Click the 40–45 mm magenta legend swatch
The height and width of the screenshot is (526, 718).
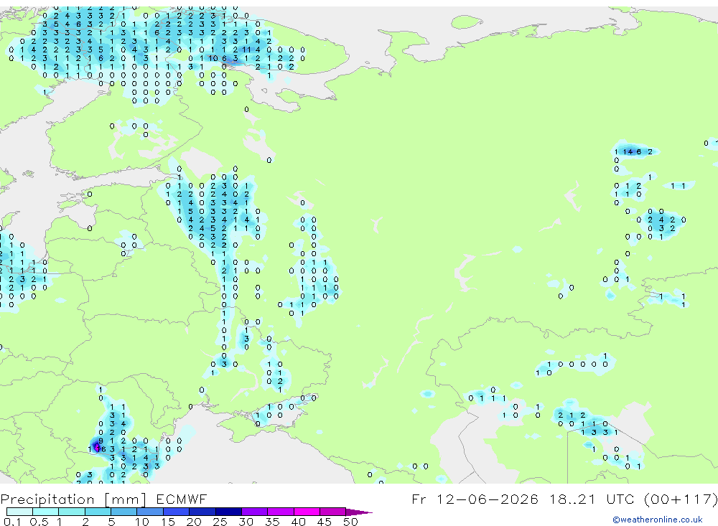tap(307, 512)
